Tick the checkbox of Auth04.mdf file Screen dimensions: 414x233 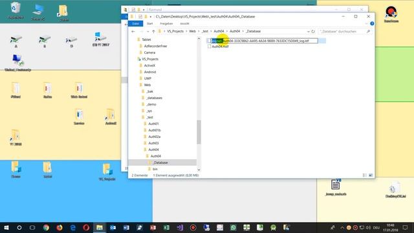[x=209, y=47]
